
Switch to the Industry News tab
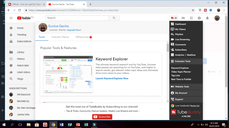[60, 37]
